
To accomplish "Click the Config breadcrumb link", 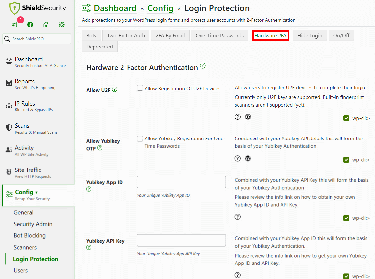I will click(160, 8).
